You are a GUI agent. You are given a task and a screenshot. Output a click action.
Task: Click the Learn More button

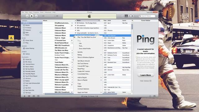click(x=146, y=75)
